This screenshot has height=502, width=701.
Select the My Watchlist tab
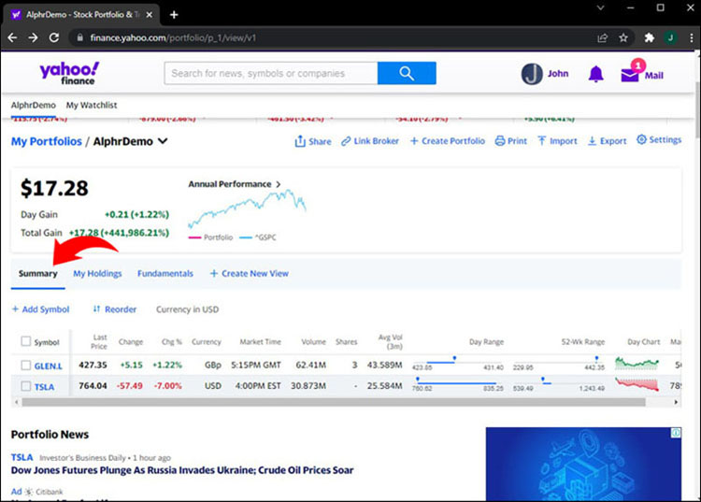pyautogui.click(x=92, y=105)
